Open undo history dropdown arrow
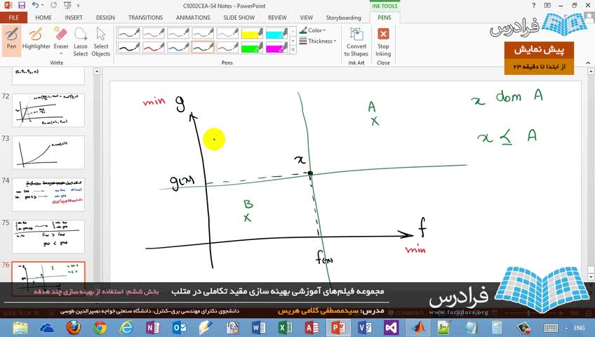Image resolution: width=595 pixels, height=337 pixels. point(42,6)
